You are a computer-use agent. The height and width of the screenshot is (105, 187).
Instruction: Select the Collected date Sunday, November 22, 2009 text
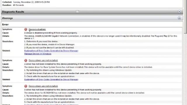click(31, 2)
